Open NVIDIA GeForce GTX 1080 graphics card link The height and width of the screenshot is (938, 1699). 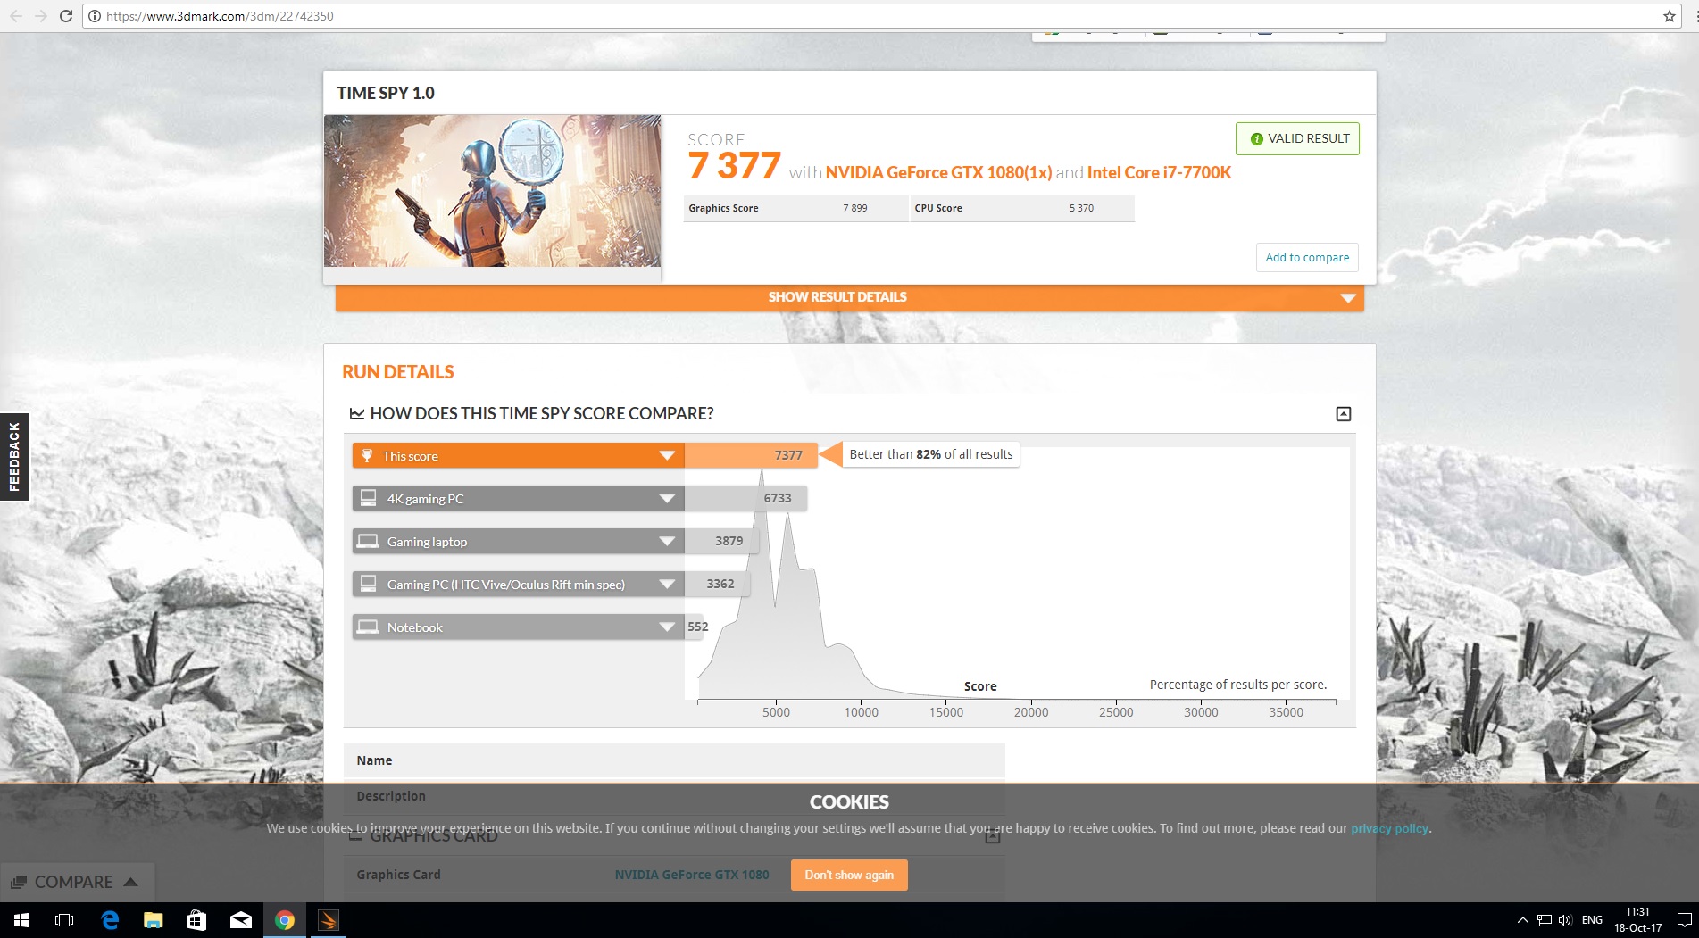[x=692, y=875]
